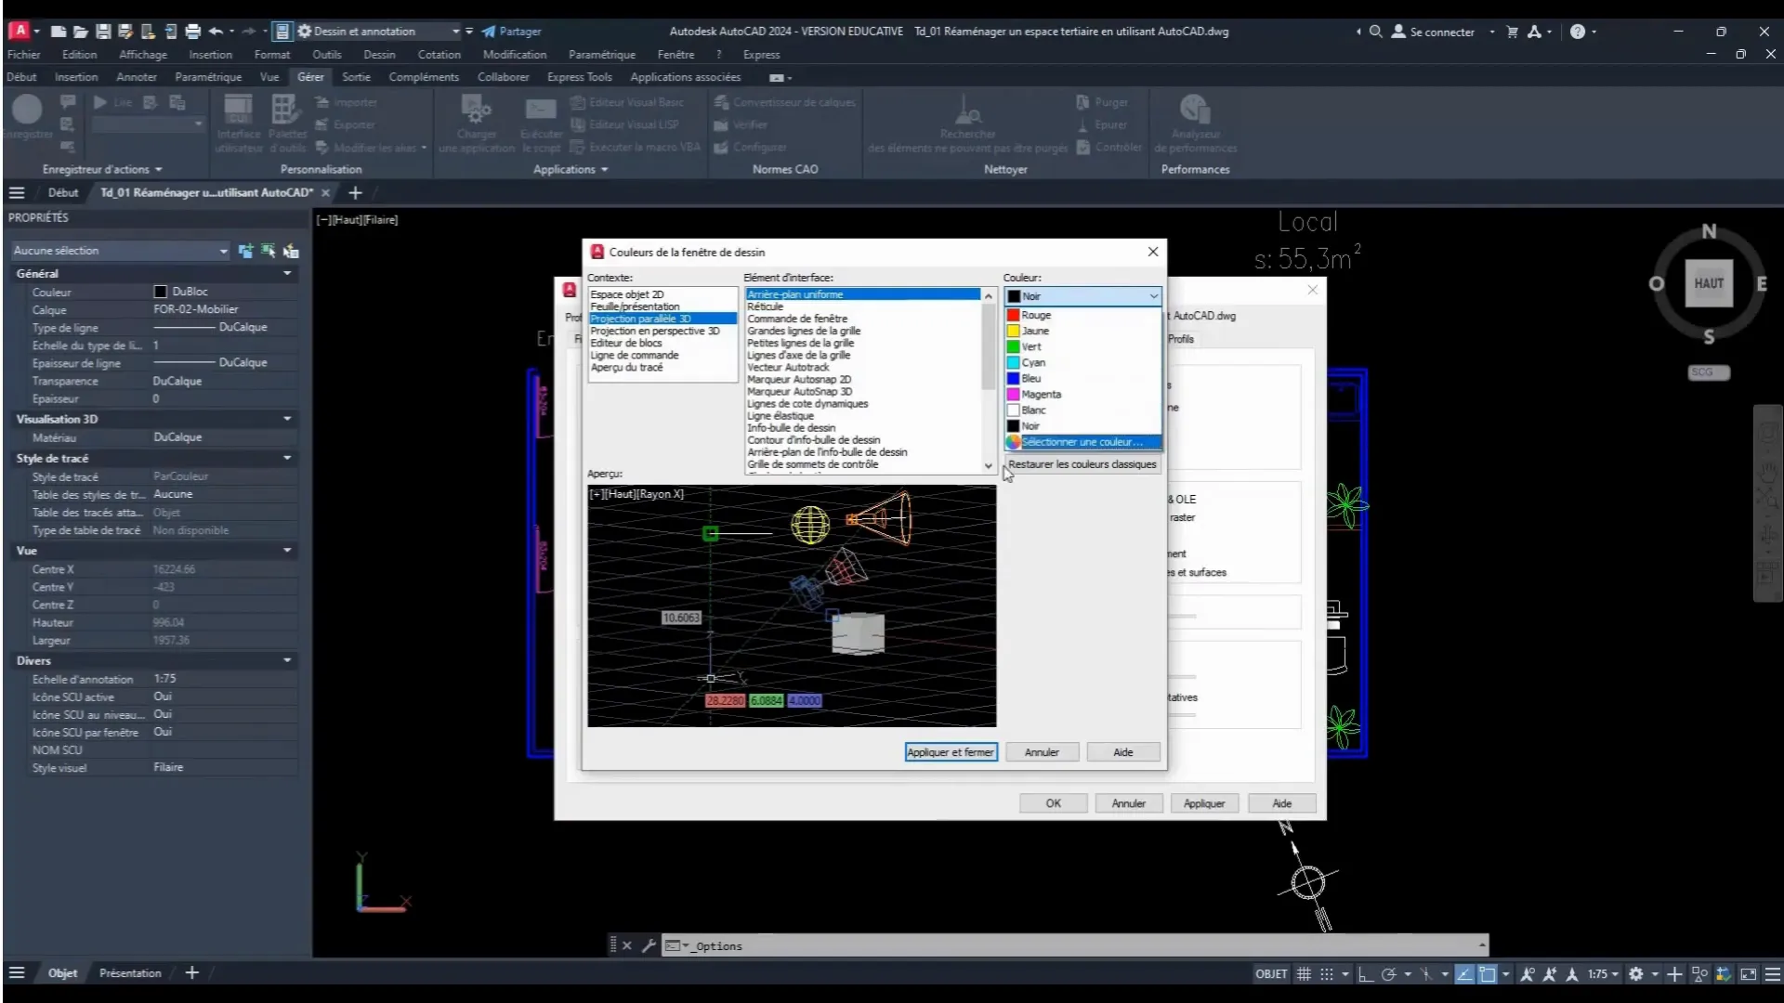Open the Aucune sélection dropdown in Properties
Viewport: 1784px width, 1003px height.
click(x=120, y=251)
